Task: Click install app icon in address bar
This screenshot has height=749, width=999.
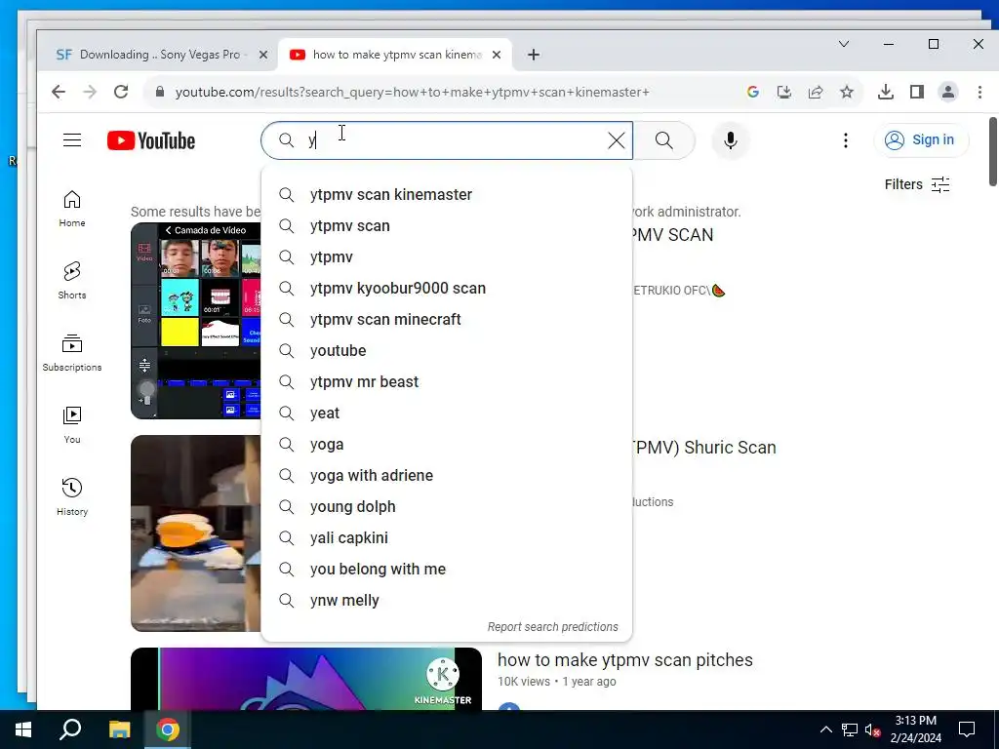Action: click(784, 92)
